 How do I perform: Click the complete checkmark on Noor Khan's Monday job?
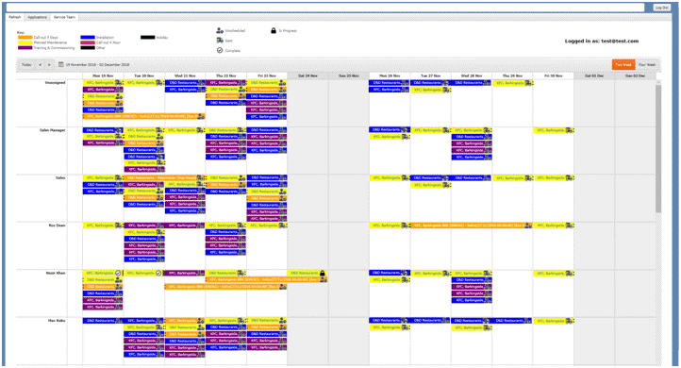point(118,274)
